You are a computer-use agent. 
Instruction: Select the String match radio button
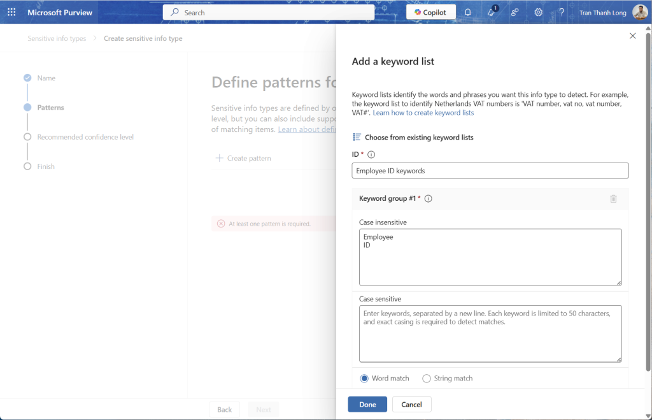427,379
